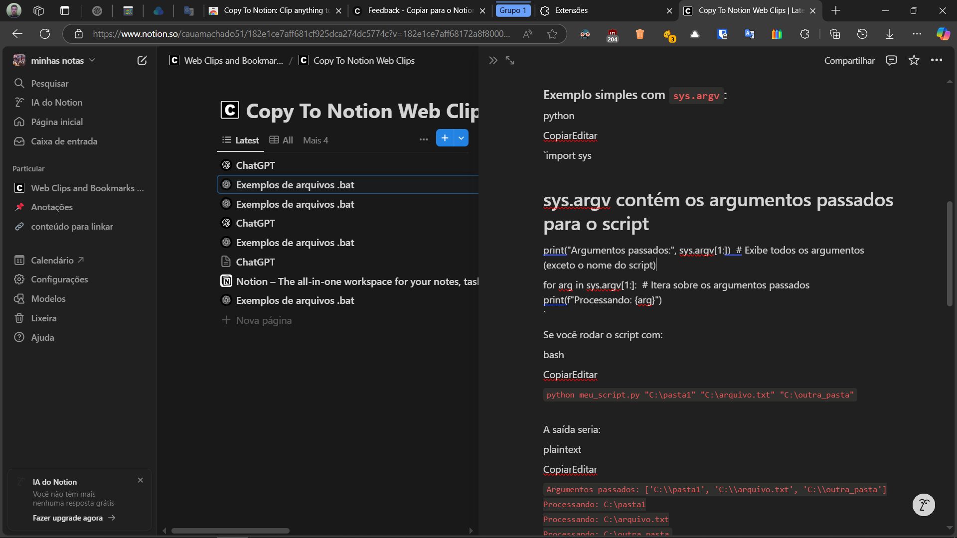Open Read aloud icon in address bar
This screenshot has height=538, width=957.
528,34
